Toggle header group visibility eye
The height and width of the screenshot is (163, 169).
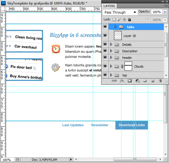point(105,57)
